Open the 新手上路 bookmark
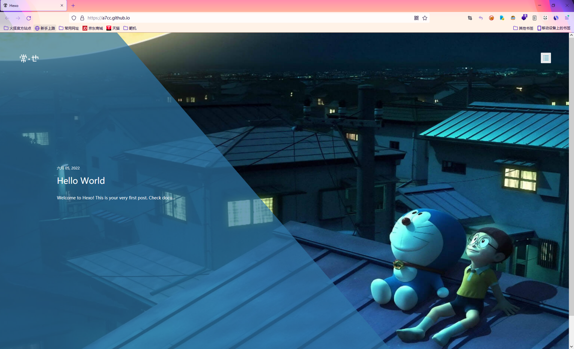The width and height of the screenshot is (574, 349). click(x=45, y=28)
